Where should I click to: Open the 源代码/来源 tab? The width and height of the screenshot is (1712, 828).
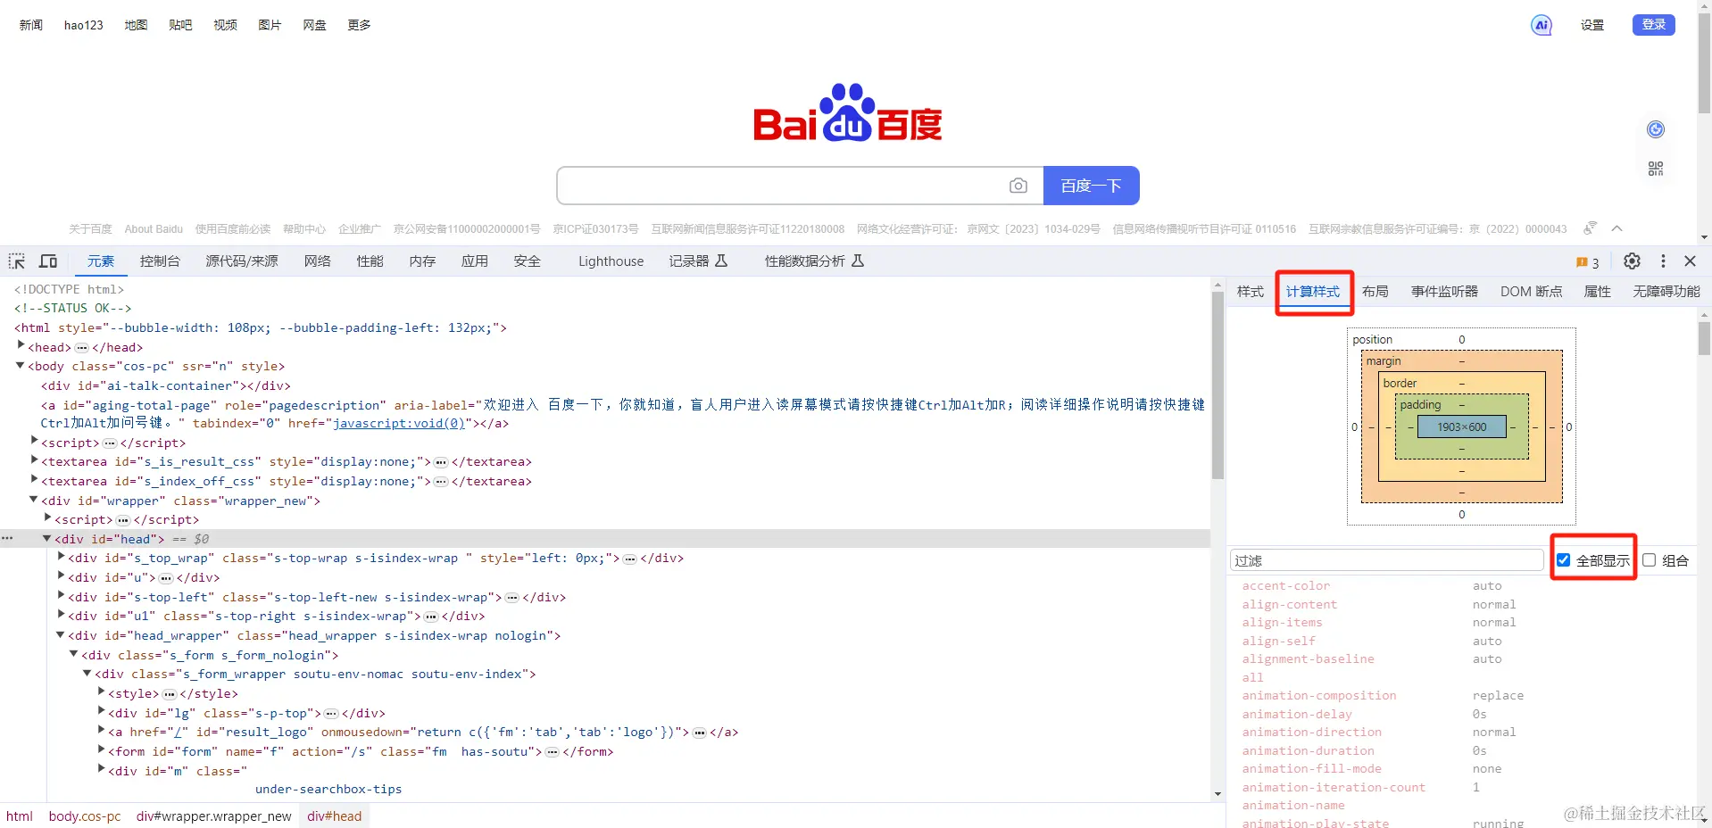242,261
